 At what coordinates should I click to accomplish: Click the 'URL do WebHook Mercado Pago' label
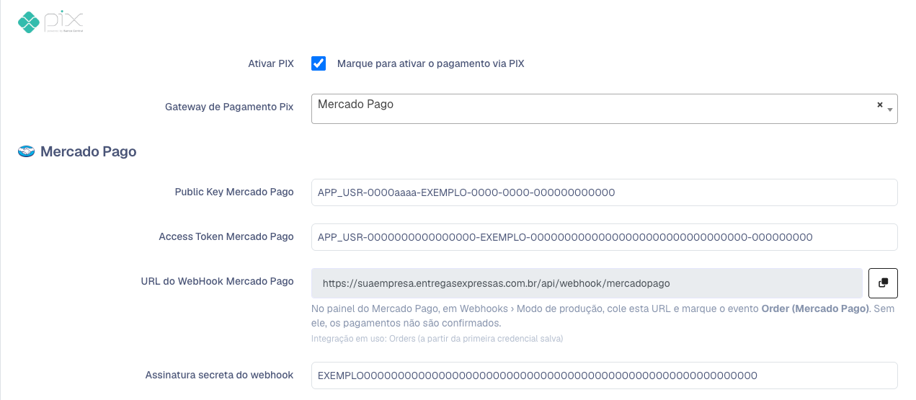click(x=217, y=281)
